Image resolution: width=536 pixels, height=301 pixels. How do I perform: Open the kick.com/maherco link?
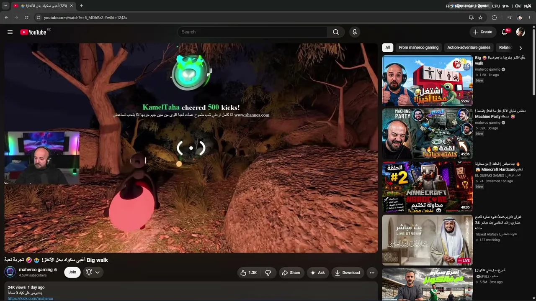point(30,298)
